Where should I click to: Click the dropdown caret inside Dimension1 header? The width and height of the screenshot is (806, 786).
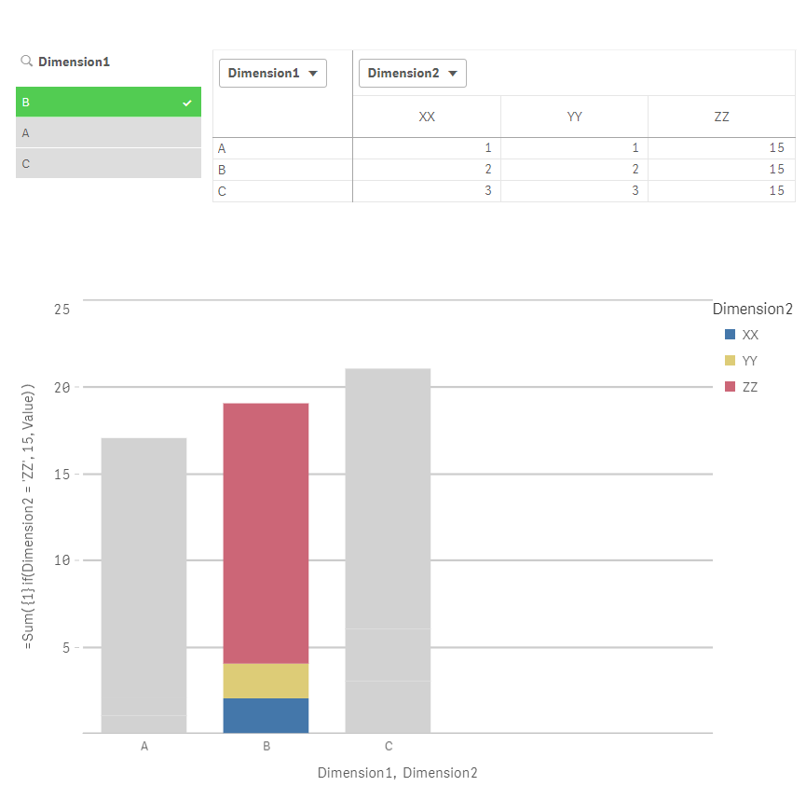tap(314, 72)
